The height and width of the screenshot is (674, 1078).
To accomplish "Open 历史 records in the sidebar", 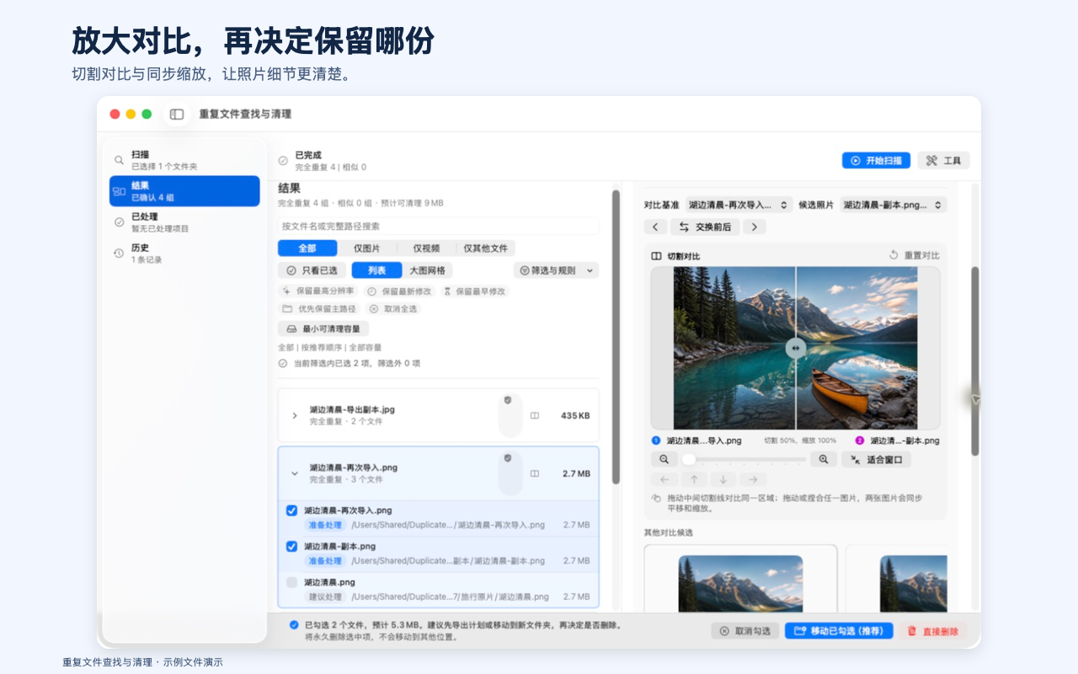I will tap(184, 254).
